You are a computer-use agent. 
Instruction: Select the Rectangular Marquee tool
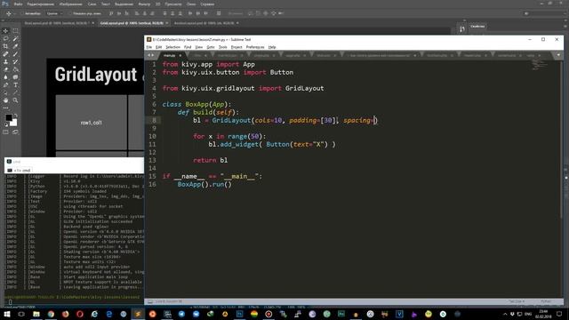15,31
